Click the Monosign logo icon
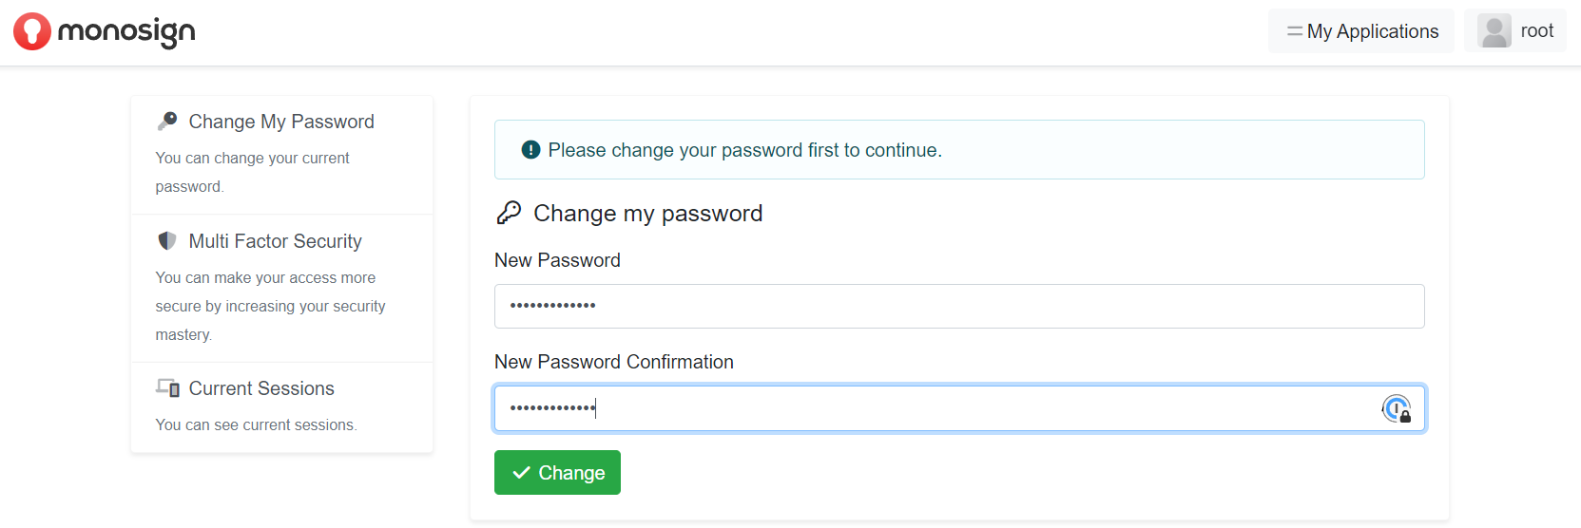This screenshot has height=528, width=1581. [x=31, y=31]
